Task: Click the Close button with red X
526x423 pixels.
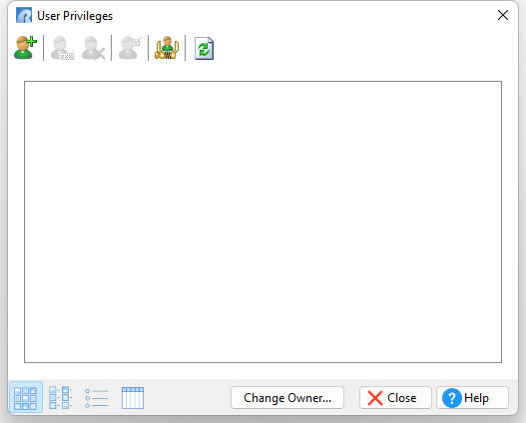Action: (x=395, y=398)
